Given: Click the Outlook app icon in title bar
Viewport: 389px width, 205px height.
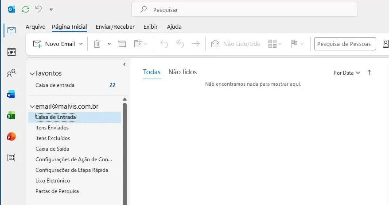Looking at the screenshot, I should pos(12,9).
